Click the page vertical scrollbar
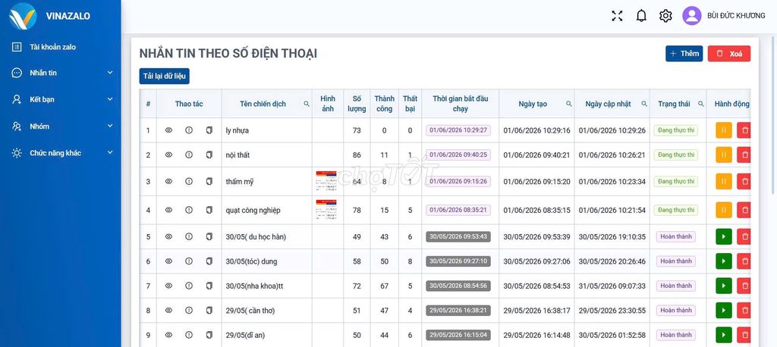The height and width of the screenshot is (347, 777). [773, 117]
